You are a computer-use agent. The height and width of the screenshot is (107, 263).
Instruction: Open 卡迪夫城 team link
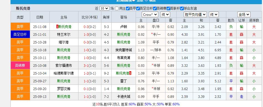point(123,96)
